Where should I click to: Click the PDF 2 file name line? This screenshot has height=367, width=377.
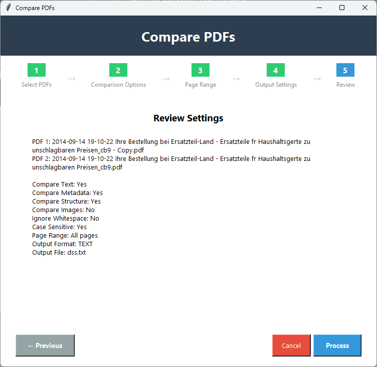click(171, 163)
